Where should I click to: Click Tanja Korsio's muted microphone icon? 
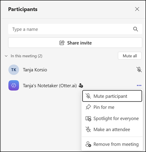point(139,69)
